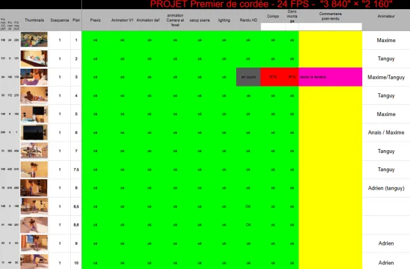Image resolution: width=410 pixels, height=269 pixels.
Task: Select the thumbnail for plan 3
Action: point(34,77)
